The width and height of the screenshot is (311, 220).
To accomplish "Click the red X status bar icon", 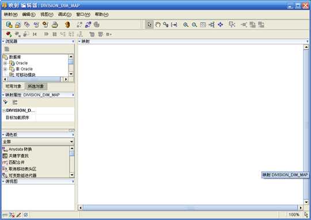I will point(12,215).
